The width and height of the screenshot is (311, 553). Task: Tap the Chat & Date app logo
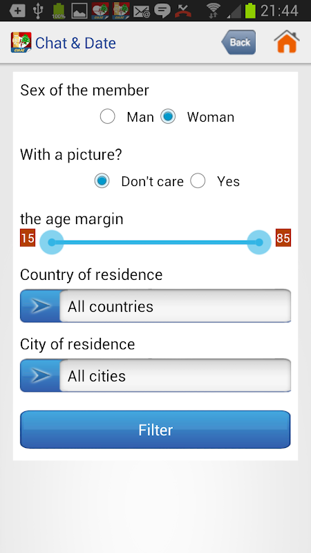point(21,42)
